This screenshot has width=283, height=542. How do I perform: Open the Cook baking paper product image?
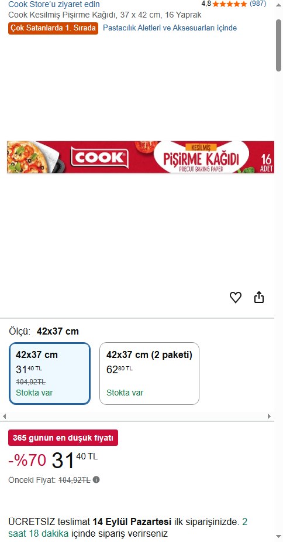140,157
